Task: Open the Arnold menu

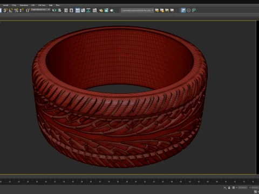Action: 5,5
